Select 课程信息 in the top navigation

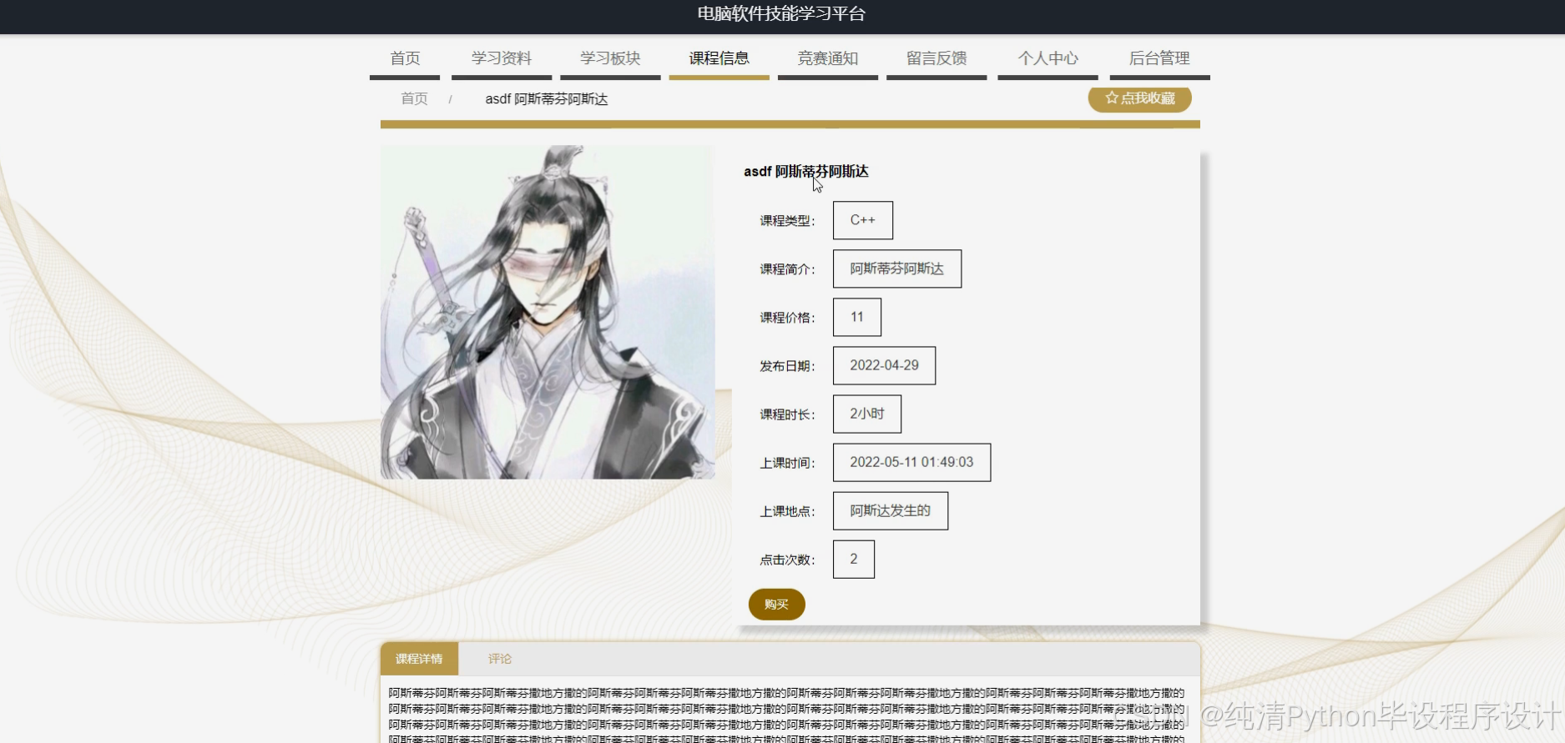pyautogui.click(x=719, y=58)
